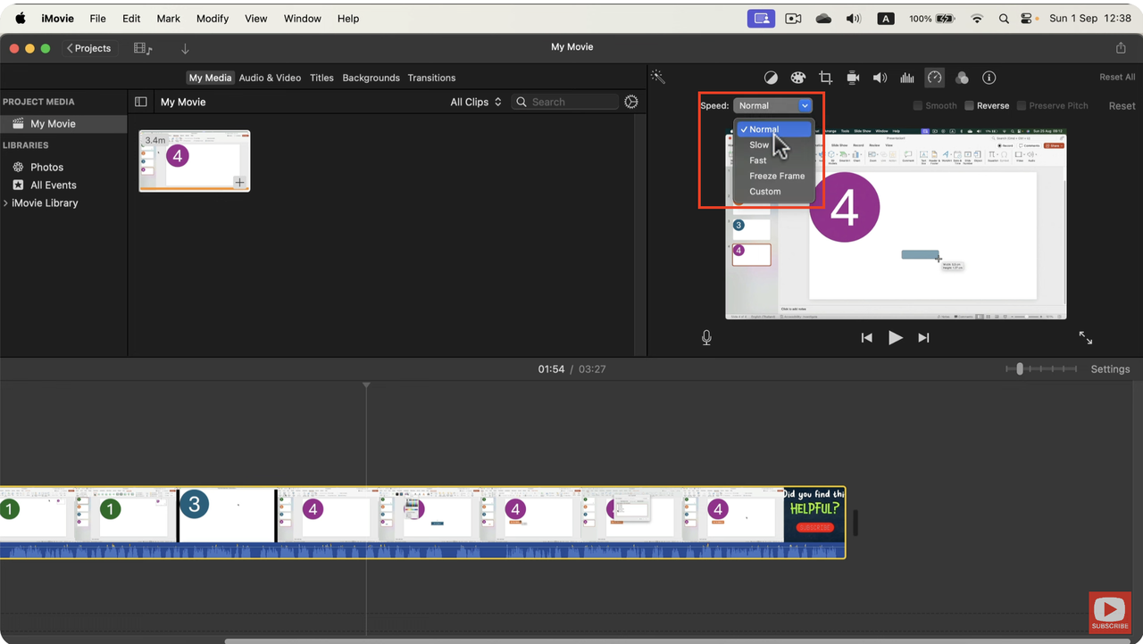Open the clip Information icon
This screenshot has width=1143, height=644.
pos(989,77)
